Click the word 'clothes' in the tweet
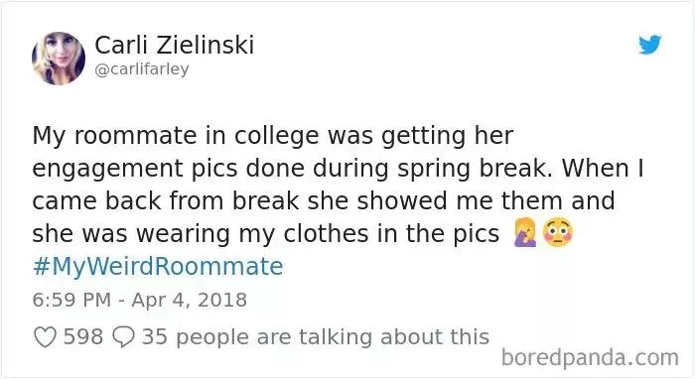Viewport: 695px width, 379px height. (x=326, y=233)
